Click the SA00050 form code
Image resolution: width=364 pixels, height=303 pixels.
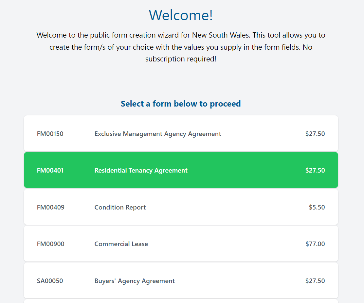tap(50, 281)
